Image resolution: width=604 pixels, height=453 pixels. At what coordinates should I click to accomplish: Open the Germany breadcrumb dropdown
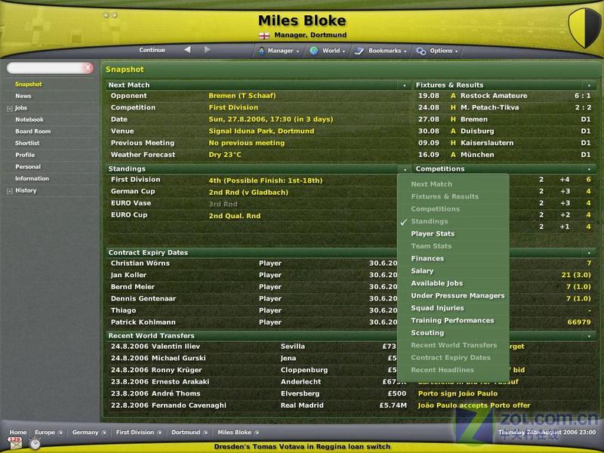coord(104,433)
